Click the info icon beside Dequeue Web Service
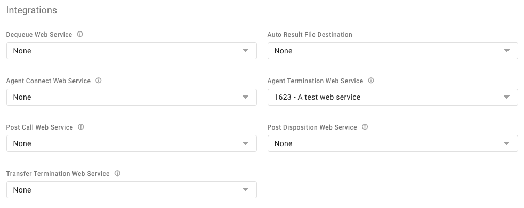This screenshot has width=524, height=208. (80, 34)
